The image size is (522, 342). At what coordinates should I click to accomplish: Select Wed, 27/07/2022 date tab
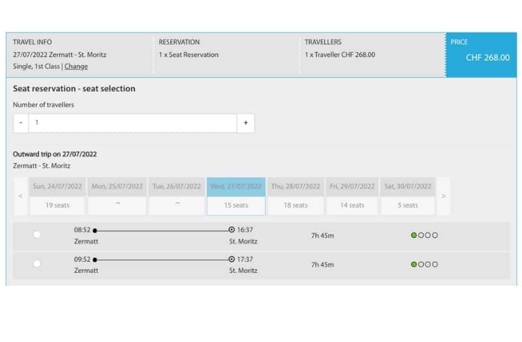(236, 195)
